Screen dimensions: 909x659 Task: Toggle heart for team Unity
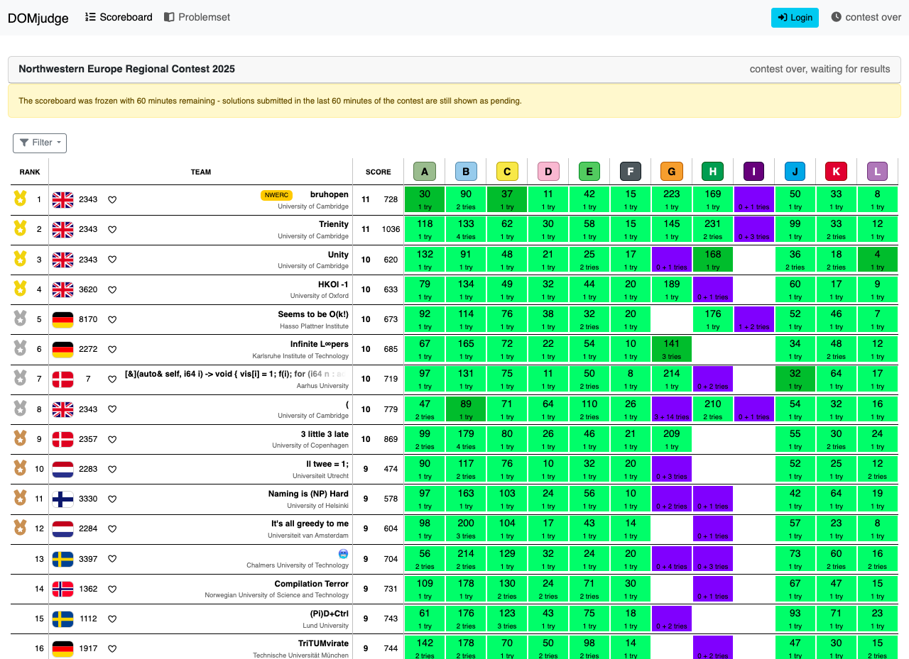tap(112, 260)
